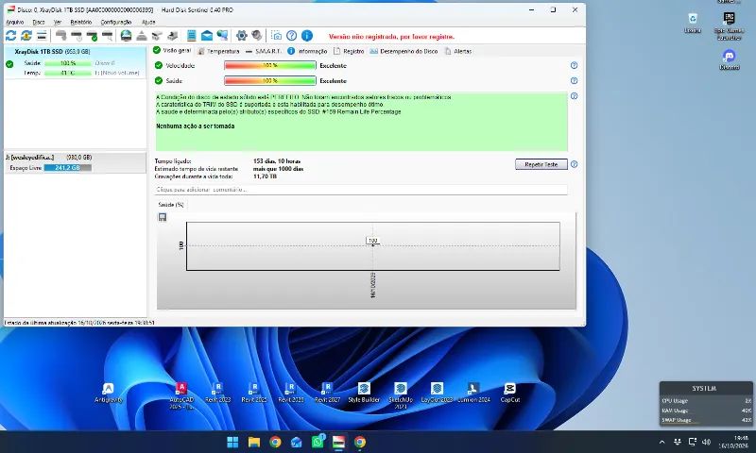Screen dimensions: 756x453
Task: Click the disk icon with clock overlay
Action: [x=77, y=35]
